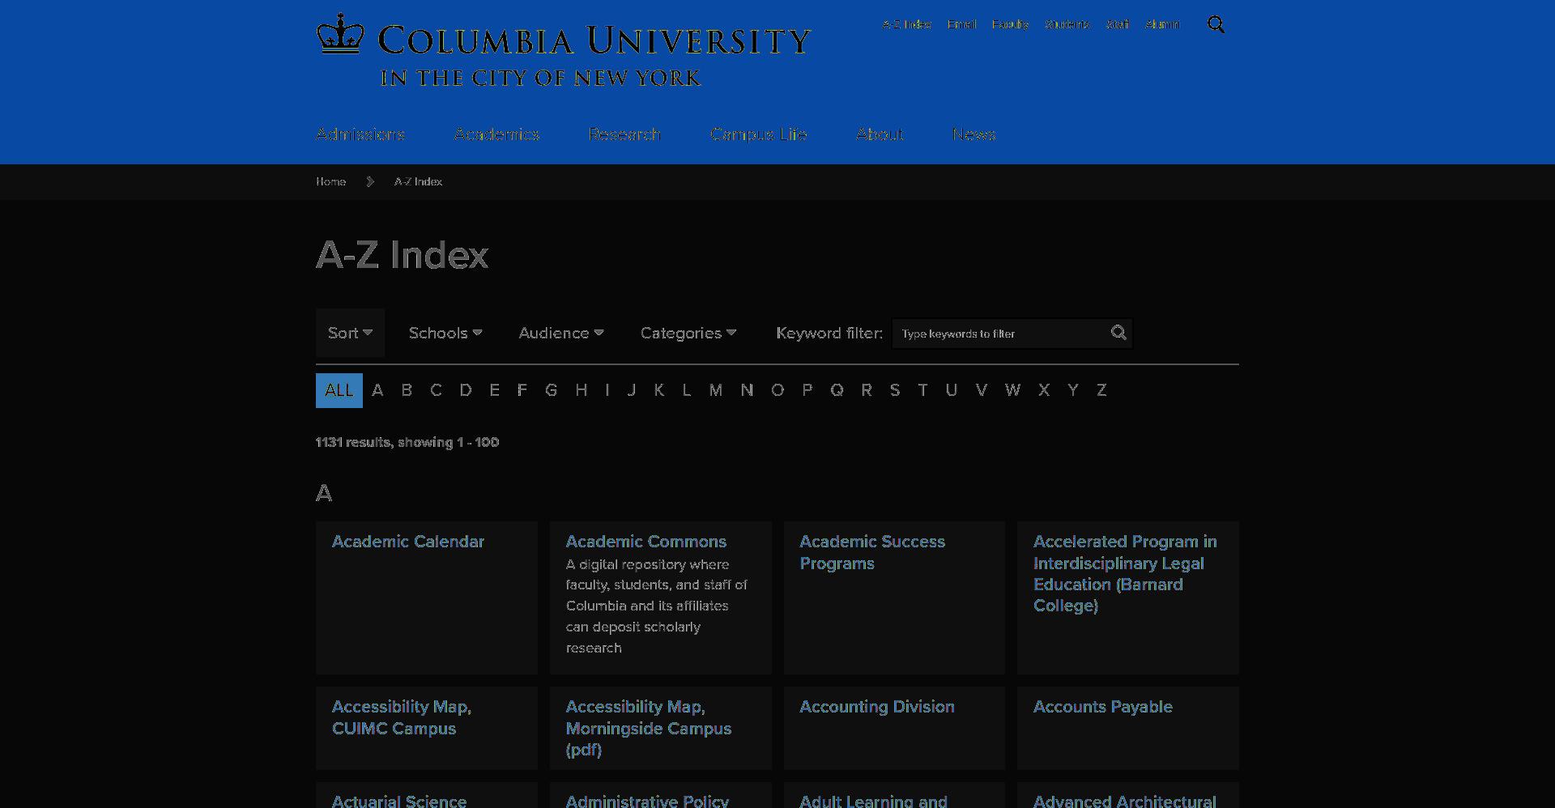Filter index by letter Z

[x=1101, y=390]
